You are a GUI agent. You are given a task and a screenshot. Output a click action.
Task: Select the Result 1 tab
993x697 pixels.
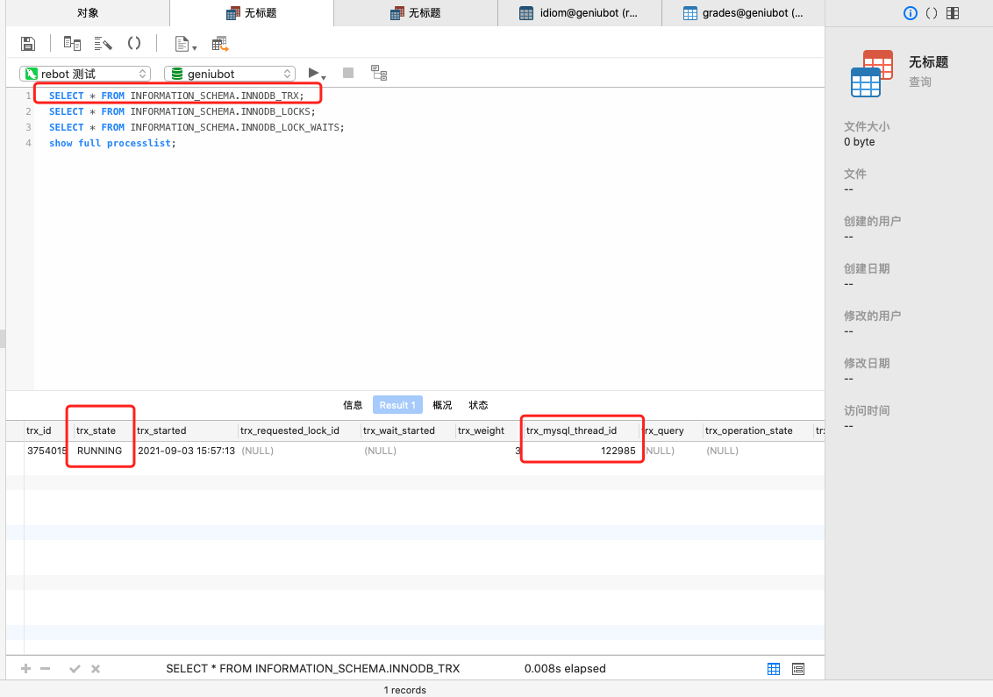[x=397, y=405]
